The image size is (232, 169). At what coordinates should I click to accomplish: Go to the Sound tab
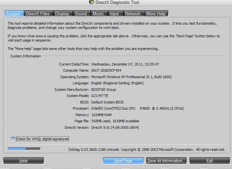pyautogui.click(x=82, y=14)
